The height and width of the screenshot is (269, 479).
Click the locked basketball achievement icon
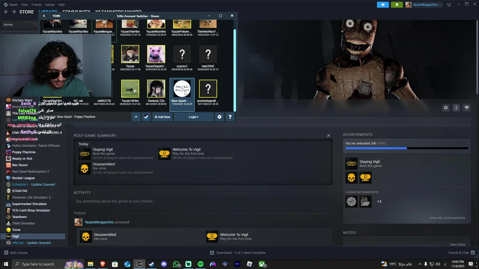click(351, 201)
